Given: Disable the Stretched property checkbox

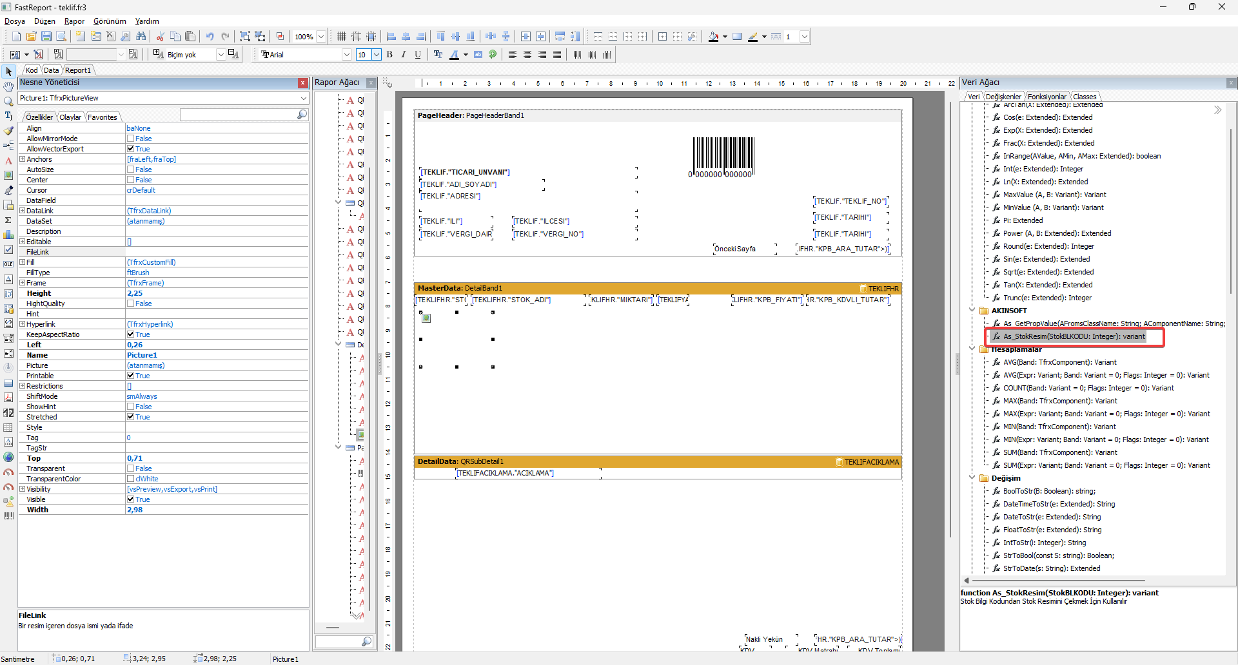Looking at the screenshot, I should click(131, 417).
